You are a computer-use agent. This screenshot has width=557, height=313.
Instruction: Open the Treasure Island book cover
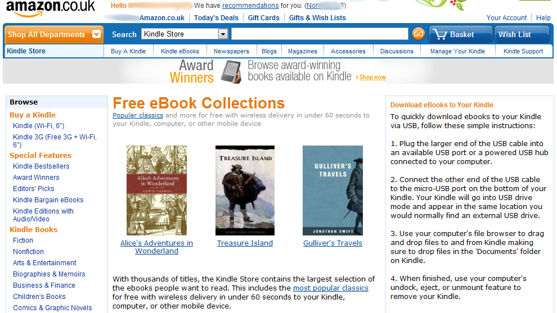tap(245, 190)
